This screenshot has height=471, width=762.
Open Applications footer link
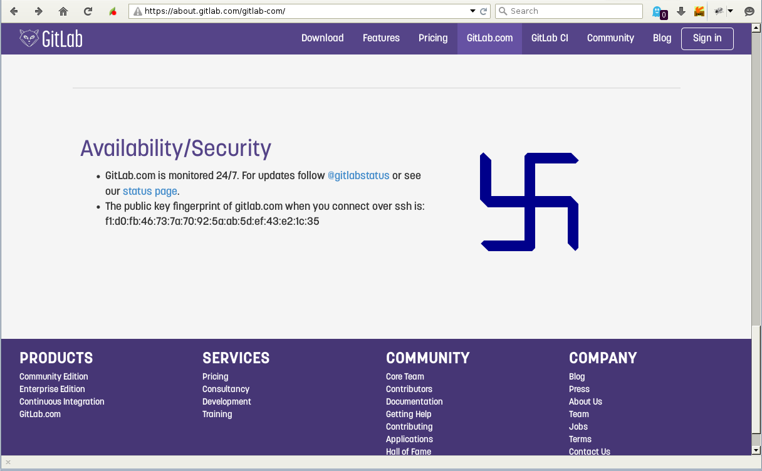pos(409,439)
